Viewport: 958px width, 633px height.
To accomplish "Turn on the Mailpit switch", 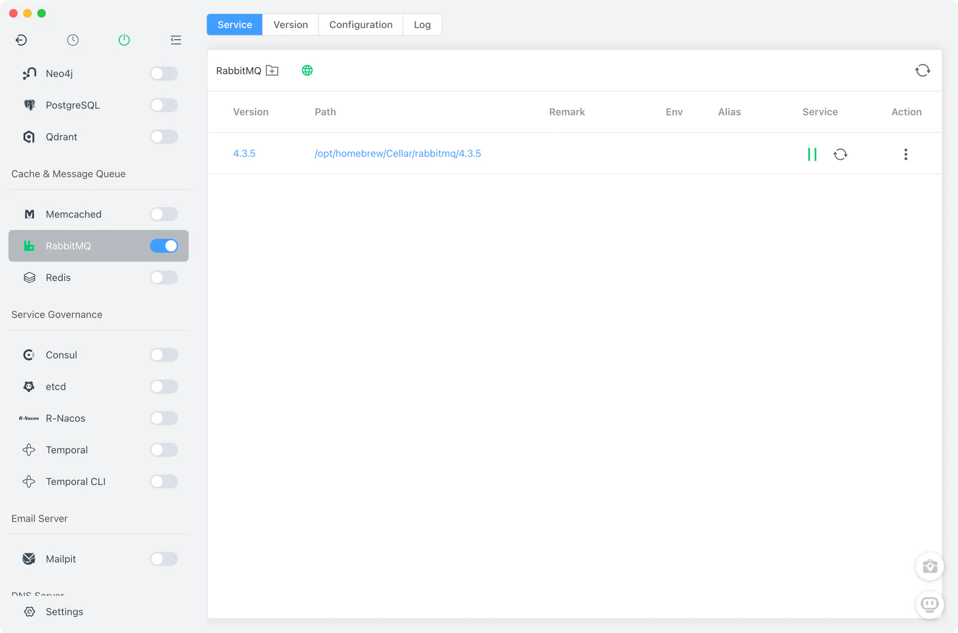I will pyautogui.click(x=164, y=559).
